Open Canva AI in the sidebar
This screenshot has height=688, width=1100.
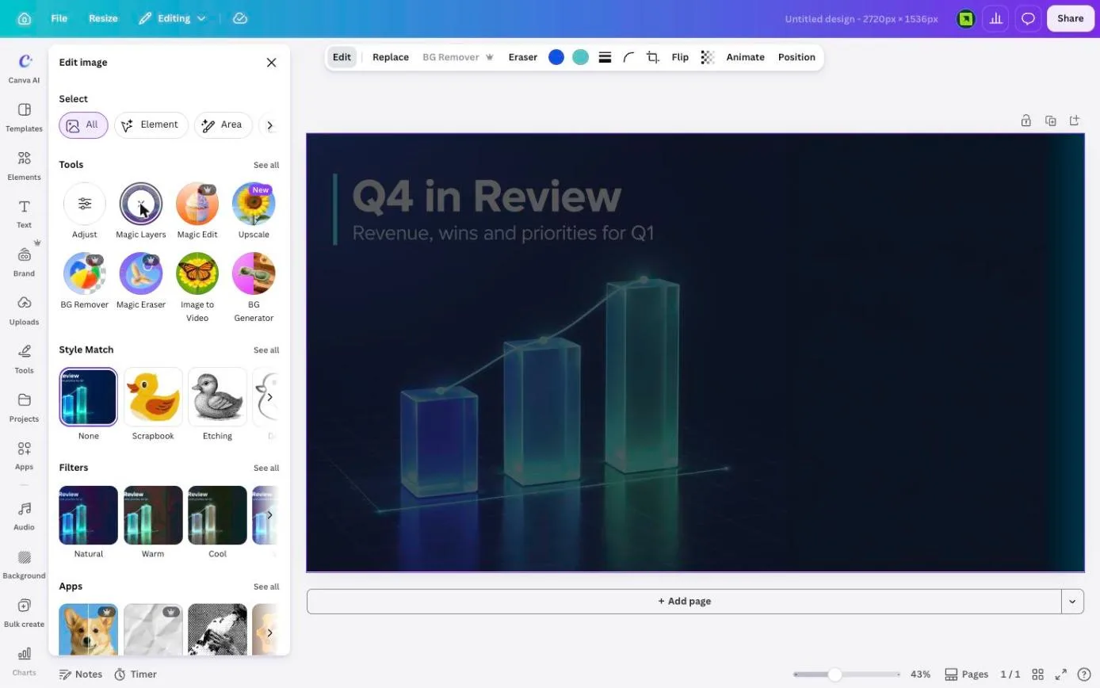(24, 68)
